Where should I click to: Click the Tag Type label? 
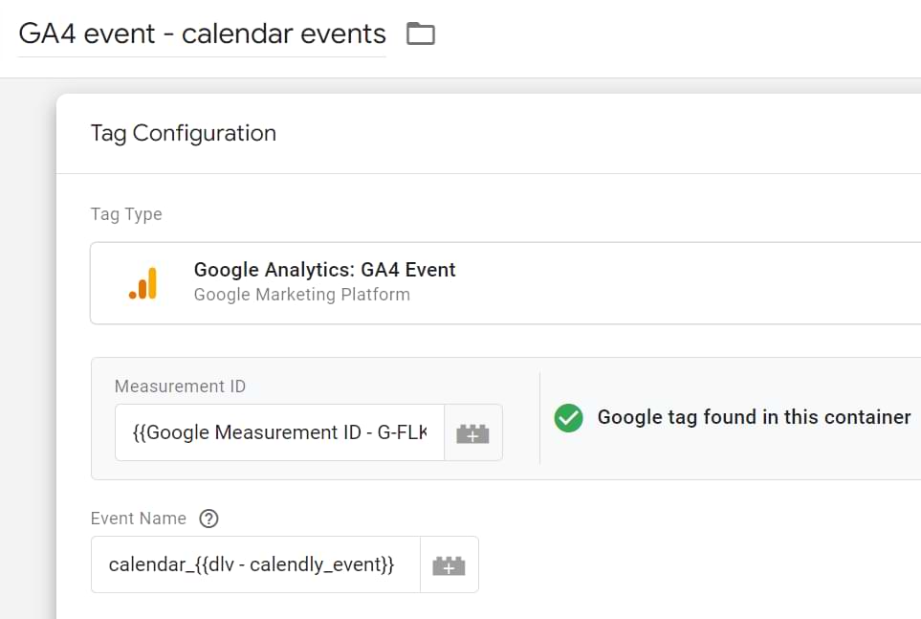(x=126, y=214)
